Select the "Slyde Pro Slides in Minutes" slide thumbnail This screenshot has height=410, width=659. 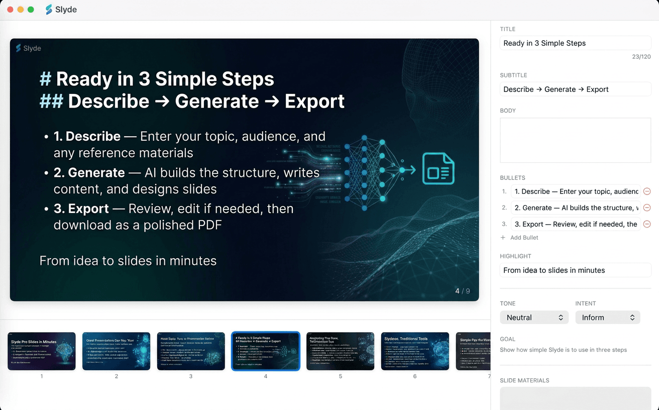pyautogui.click(x=42, y=351)
